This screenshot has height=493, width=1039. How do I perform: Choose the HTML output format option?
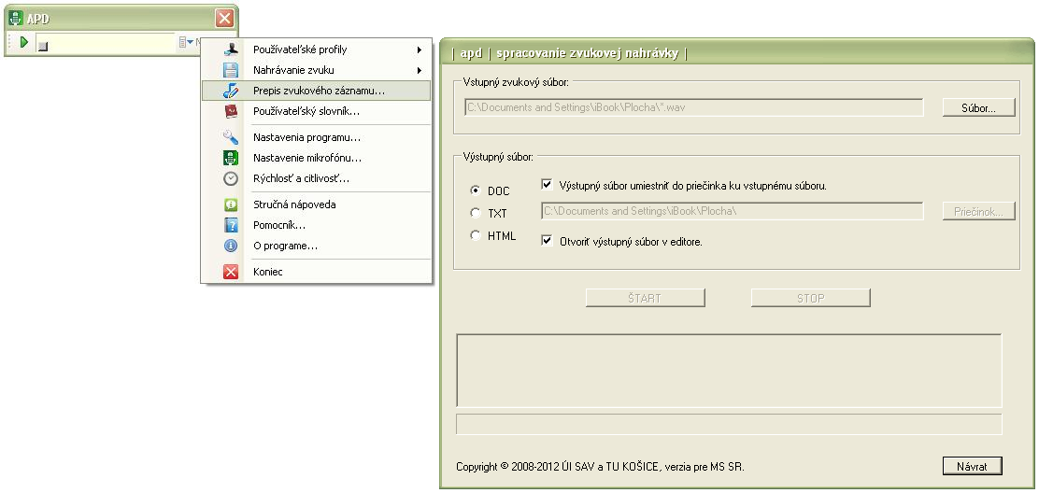475,235
